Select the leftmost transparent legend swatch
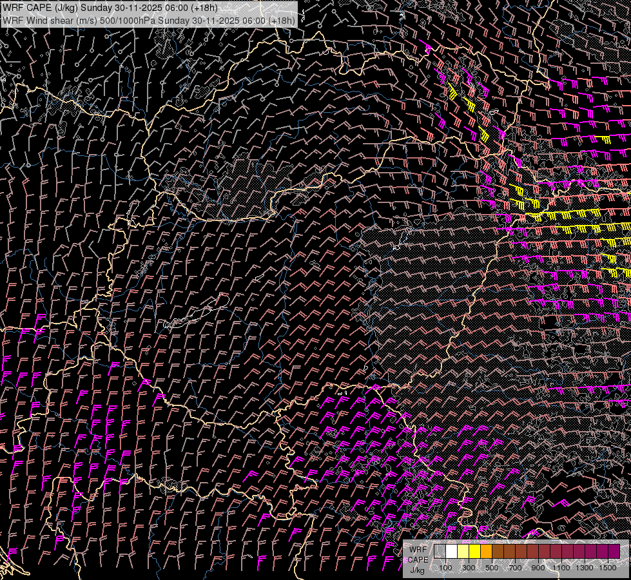The image size is (631, 580). click(440, 552)
